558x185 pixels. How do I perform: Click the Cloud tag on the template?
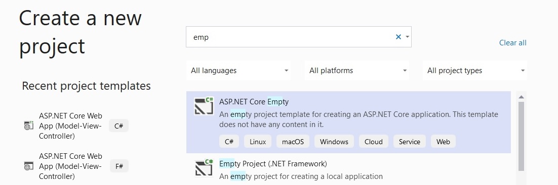coord(373,142)
